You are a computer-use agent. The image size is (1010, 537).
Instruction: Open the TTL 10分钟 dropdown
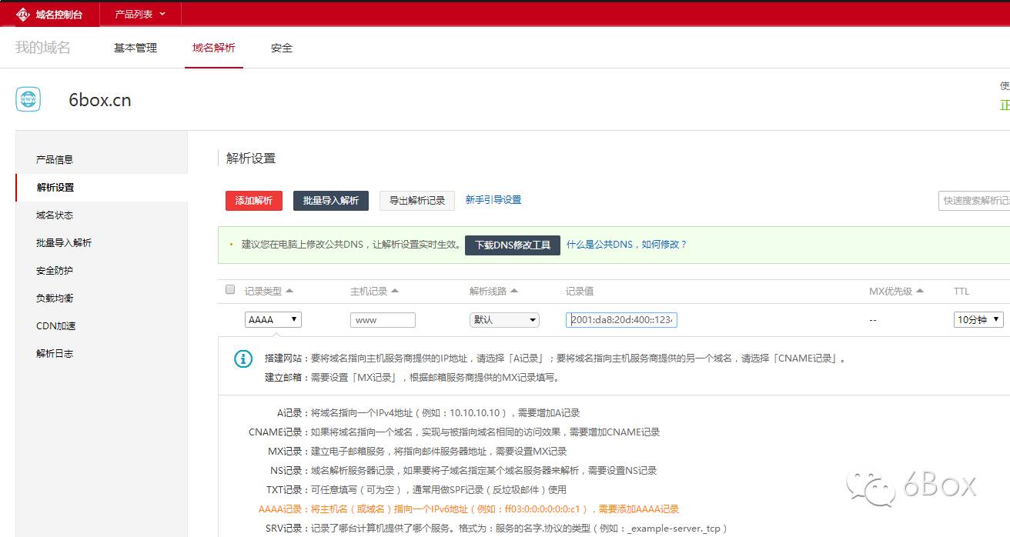point(978,319)
